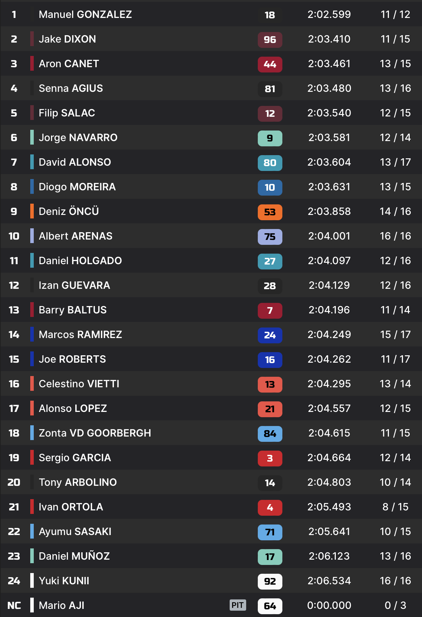Image resolution: width=422 pixels, height=617 pixels.
Task: Select Ivan Ortola's lap count 8 / 15
Action: click(395, 507)
